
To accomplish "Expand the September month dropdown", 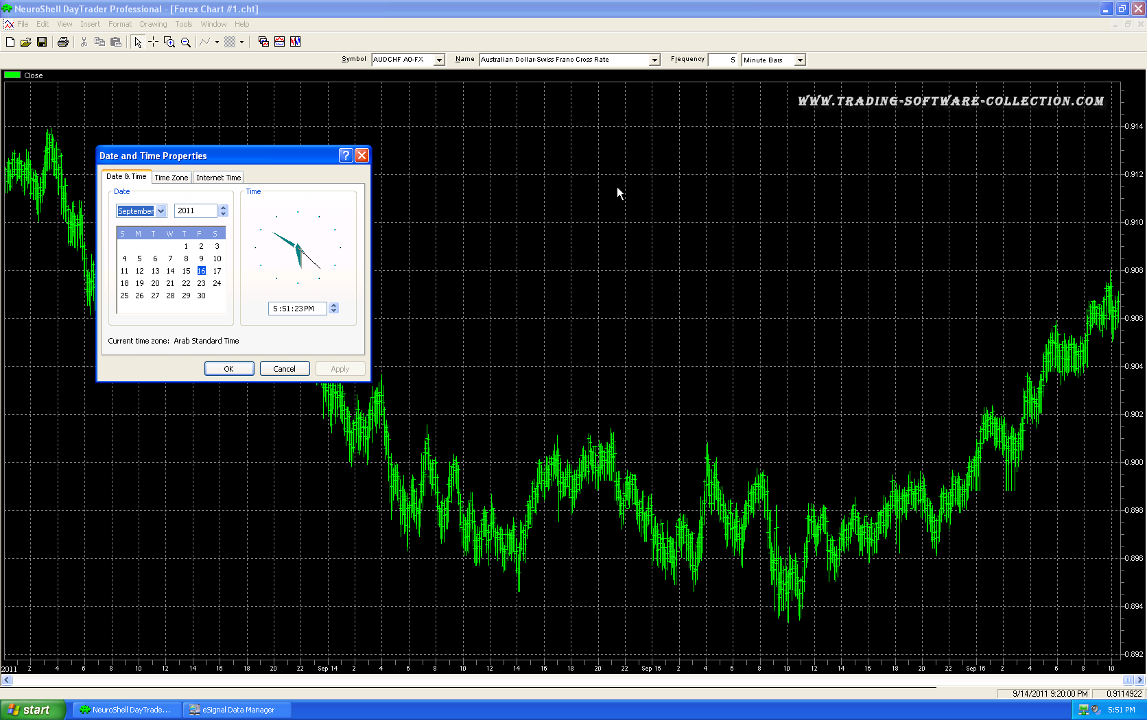I will click(x=161, y=211).
